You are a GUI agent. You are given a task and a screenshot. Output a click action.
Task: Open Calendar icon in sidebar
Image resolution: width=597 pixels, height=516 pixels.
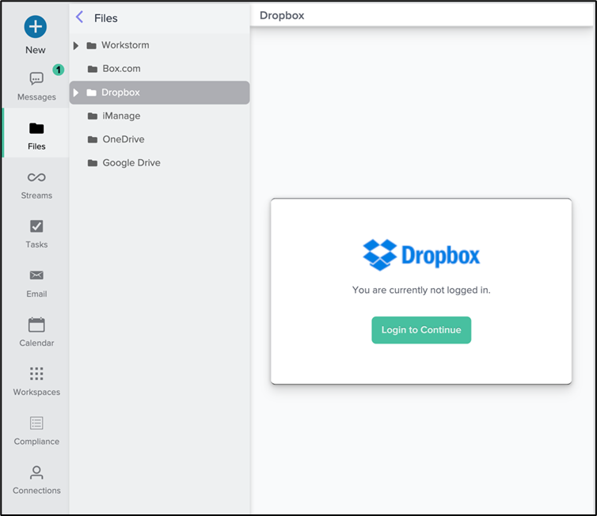[x=36, y=324]
